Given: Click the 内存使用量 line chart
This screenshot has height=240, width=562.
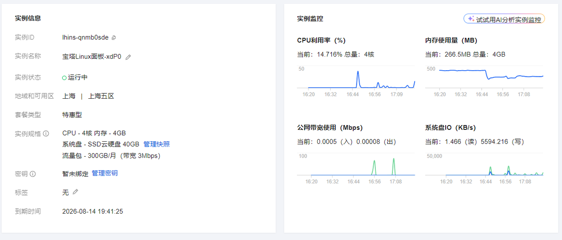Looking at the screenshot, I should [x=484, y=78].
